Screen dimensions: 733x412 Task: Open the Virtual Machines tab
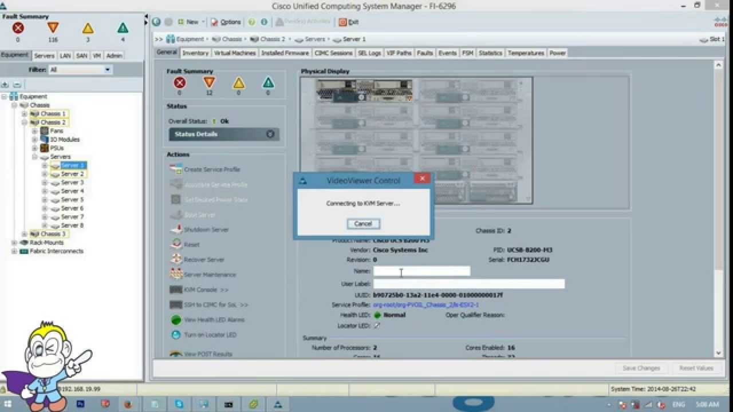(235, 53)
